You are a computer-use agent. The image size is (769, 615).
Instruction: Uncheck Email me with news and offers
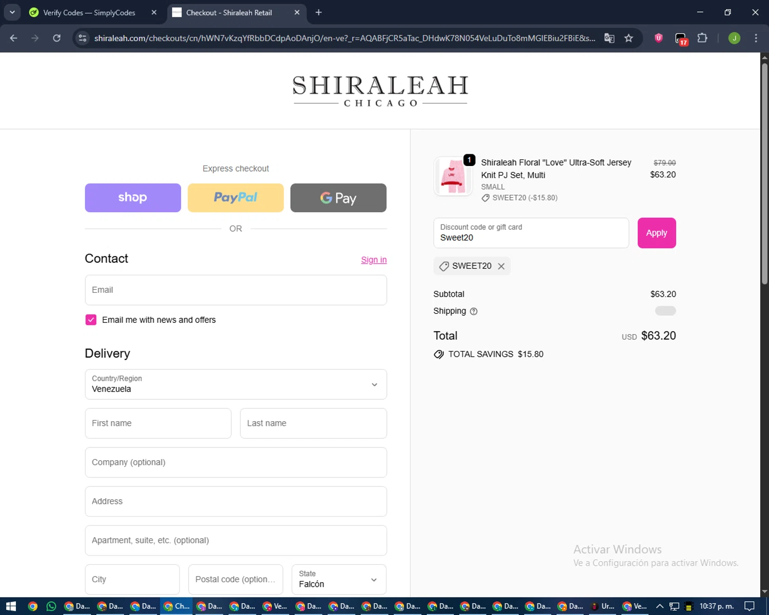91,320
